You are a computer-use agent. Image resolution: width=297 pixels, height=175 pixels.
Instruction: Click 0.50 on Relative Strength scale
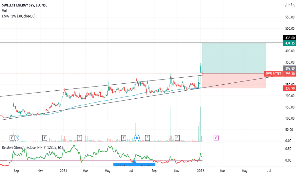288,149
